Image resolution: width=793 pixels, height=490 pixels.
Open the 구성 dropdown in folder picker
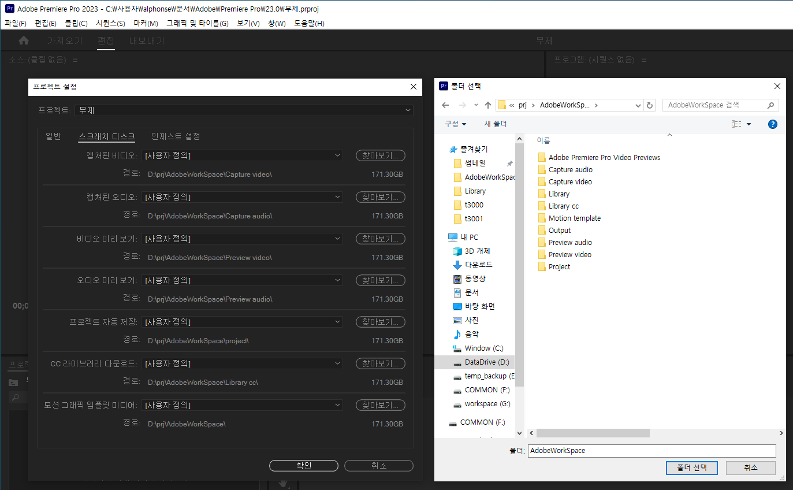tap(455, 124)
